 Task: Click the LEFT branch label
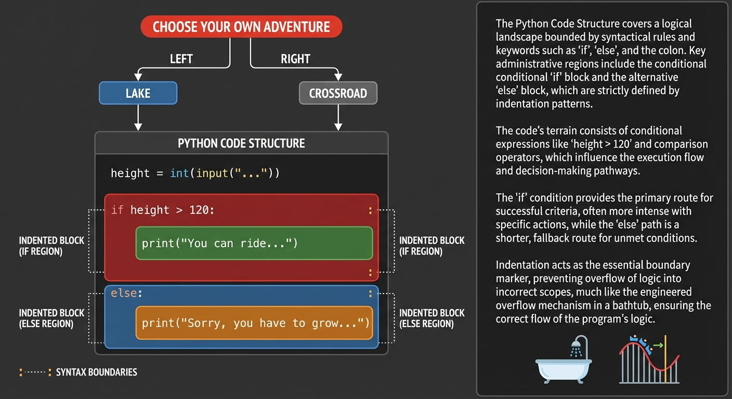181,59
